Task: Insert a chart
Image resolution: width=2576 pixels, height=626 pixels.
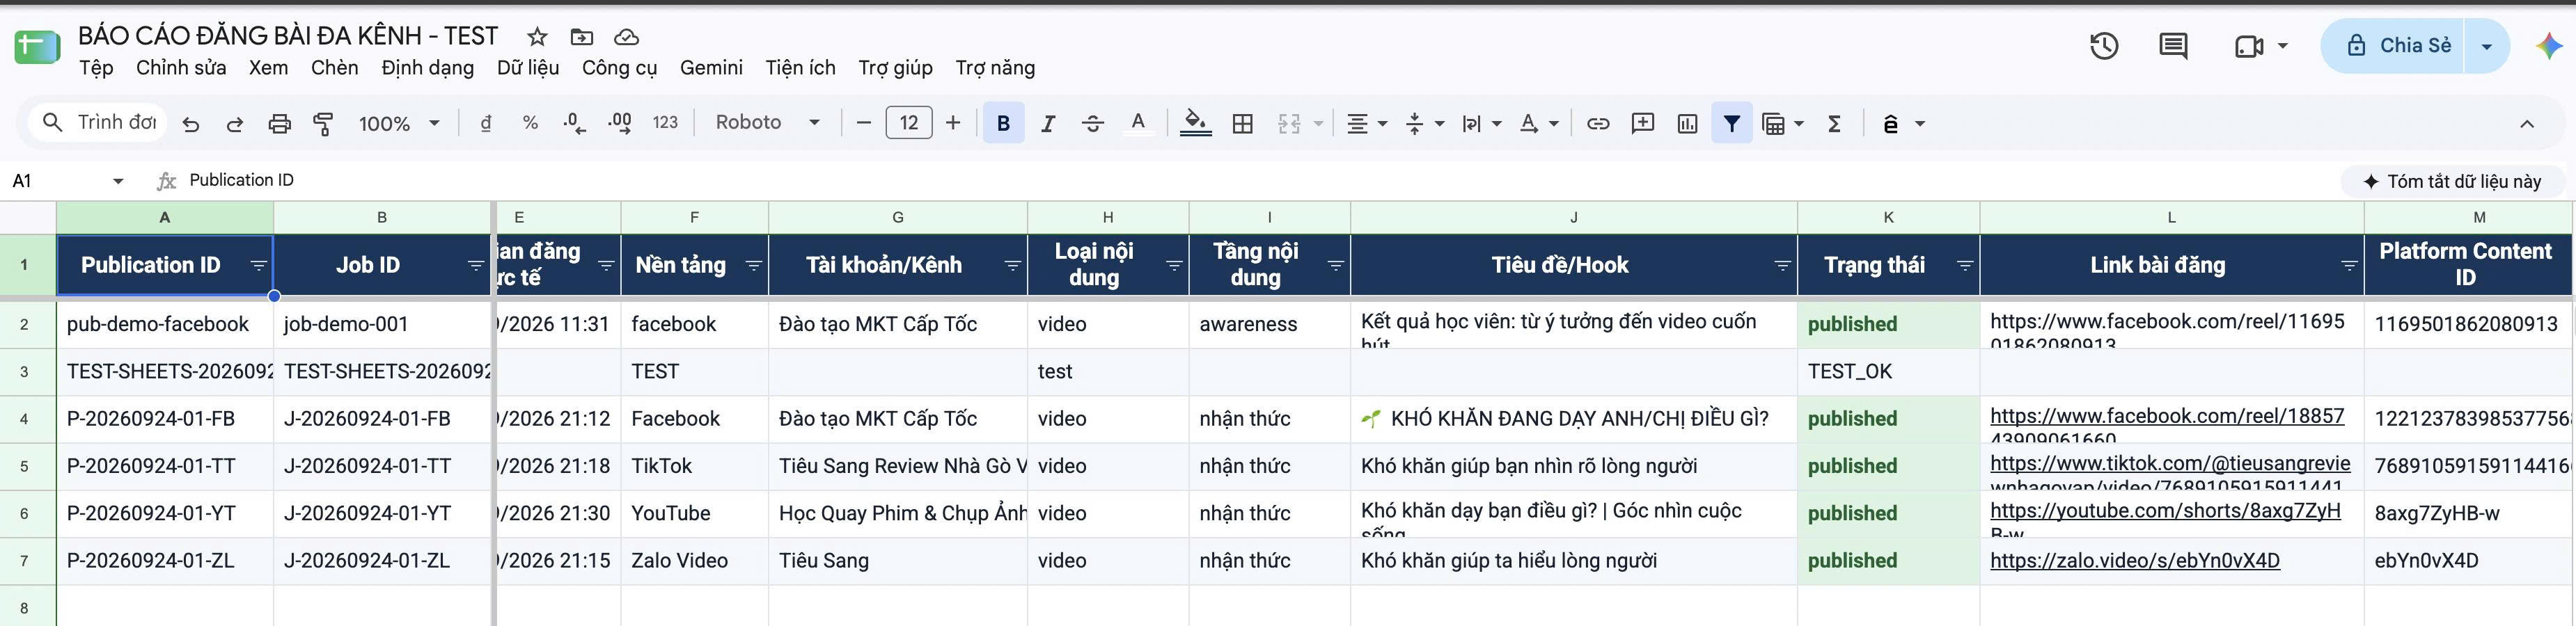Action: pyautogui.click(x=1687, y=124)
